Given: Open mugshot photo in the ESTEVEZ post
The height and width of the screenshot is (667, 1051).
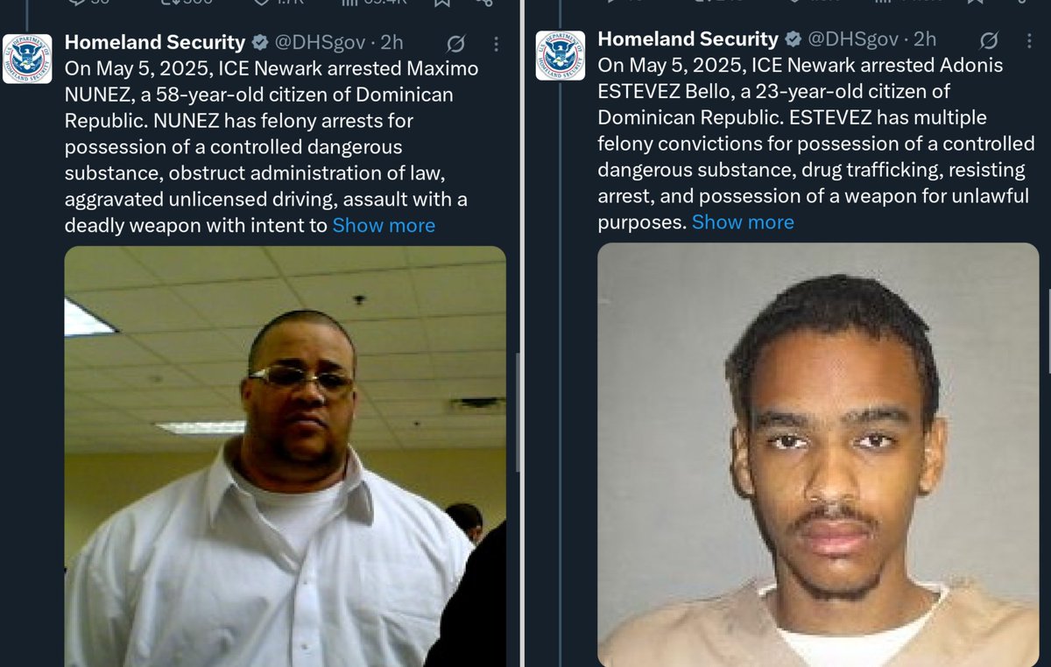Looking at the screenshot, I should 818,455.
